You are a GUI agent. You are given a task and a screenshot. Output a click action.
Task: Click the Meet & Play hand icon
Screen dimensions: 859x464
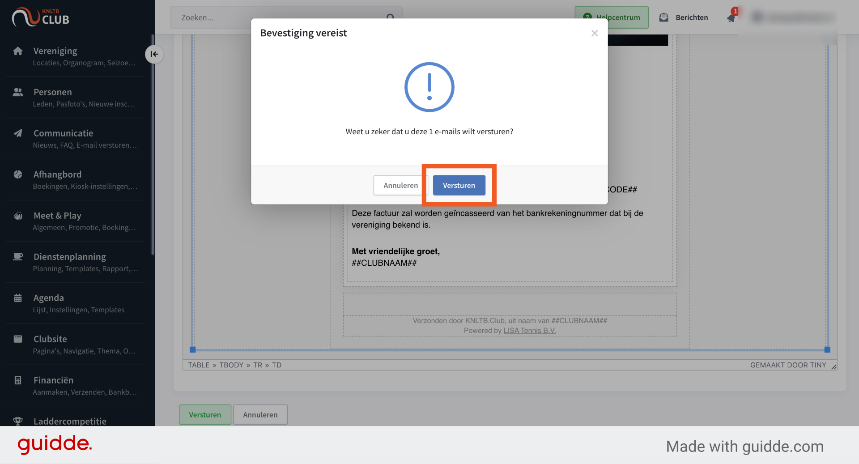(x=18, y=216)
